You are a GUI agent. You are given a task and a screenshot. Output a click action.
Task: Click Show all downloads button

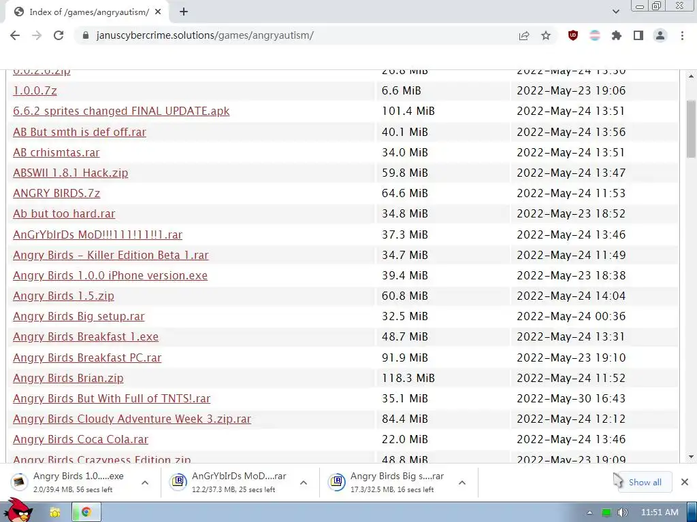(x=645, y=482)
